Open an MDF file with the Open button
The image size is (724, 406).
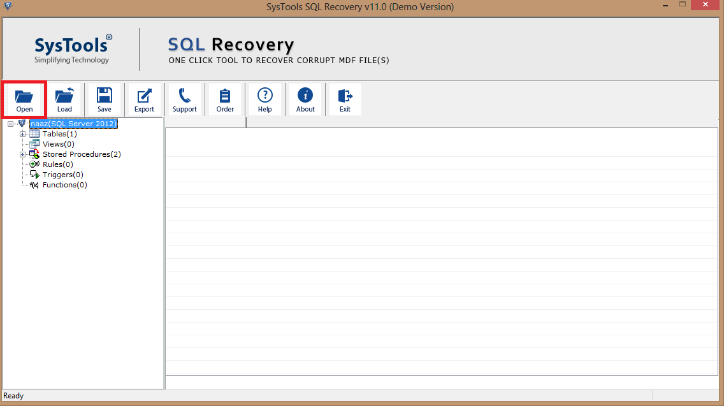(x=24, y=99)
